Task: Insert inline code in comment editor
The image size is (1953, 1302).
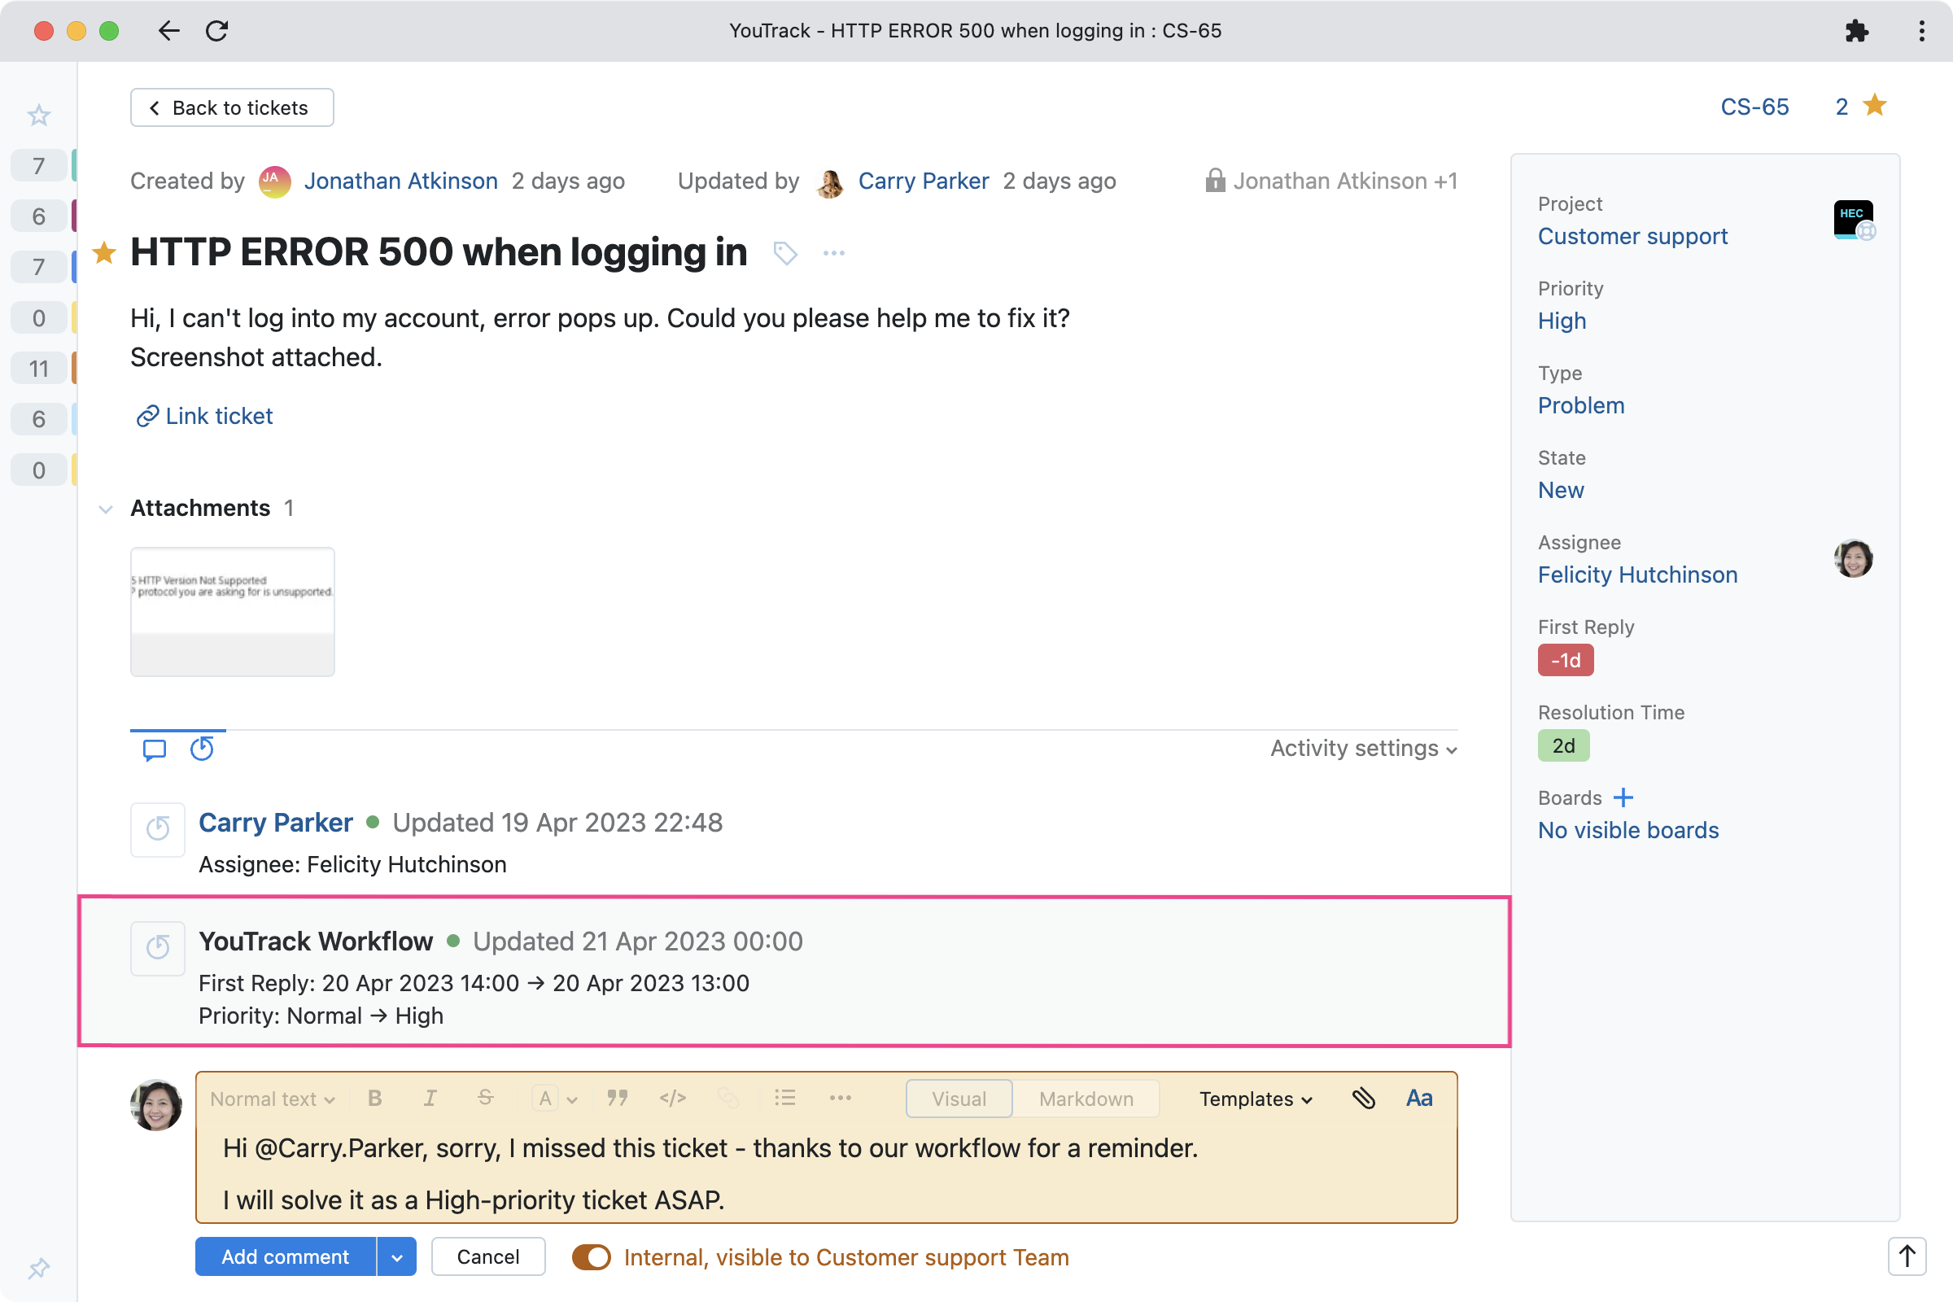Action: coord(673,1099)
